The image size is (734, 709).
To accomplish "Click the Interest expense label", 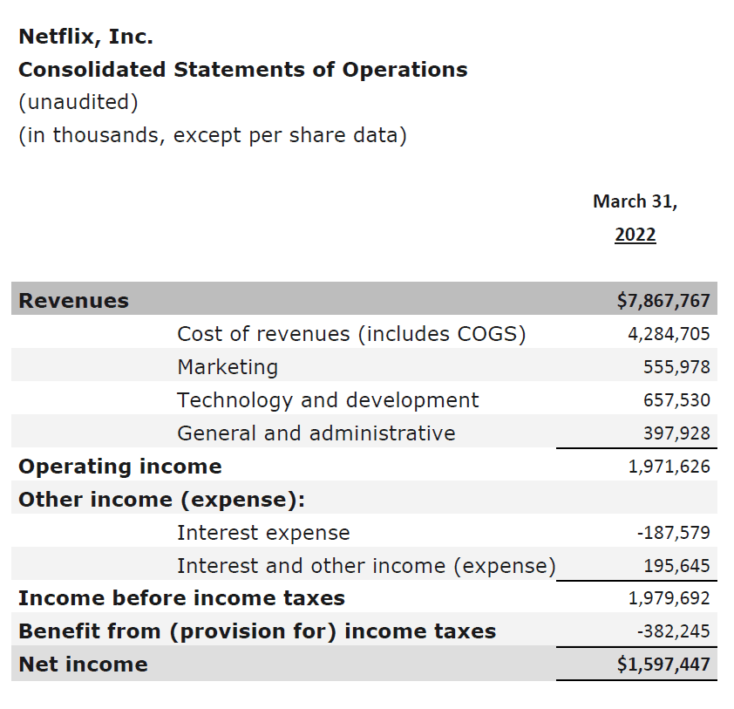I will 263,532.
